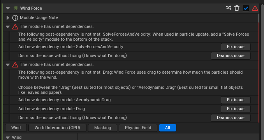Click warning icon of second unmet dependencies issue
The width and height of the screenshot is (264, 140).
click(15, 65)
